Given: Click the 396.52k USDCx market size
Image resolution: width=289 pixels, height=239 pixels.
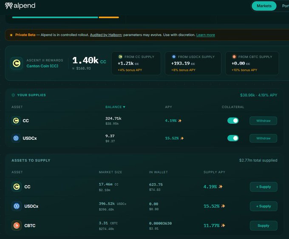Looking at the screenshot, I should click(x=113, y=204).
